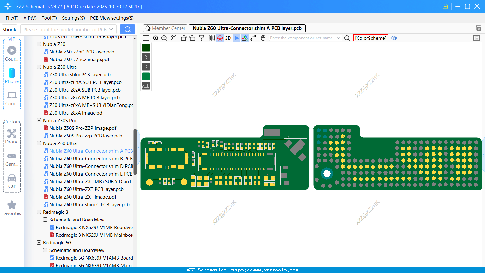The image size is (485, 273).
Task: Click the XZZ Schematics star logo icon
Action: tap(8, 6)
